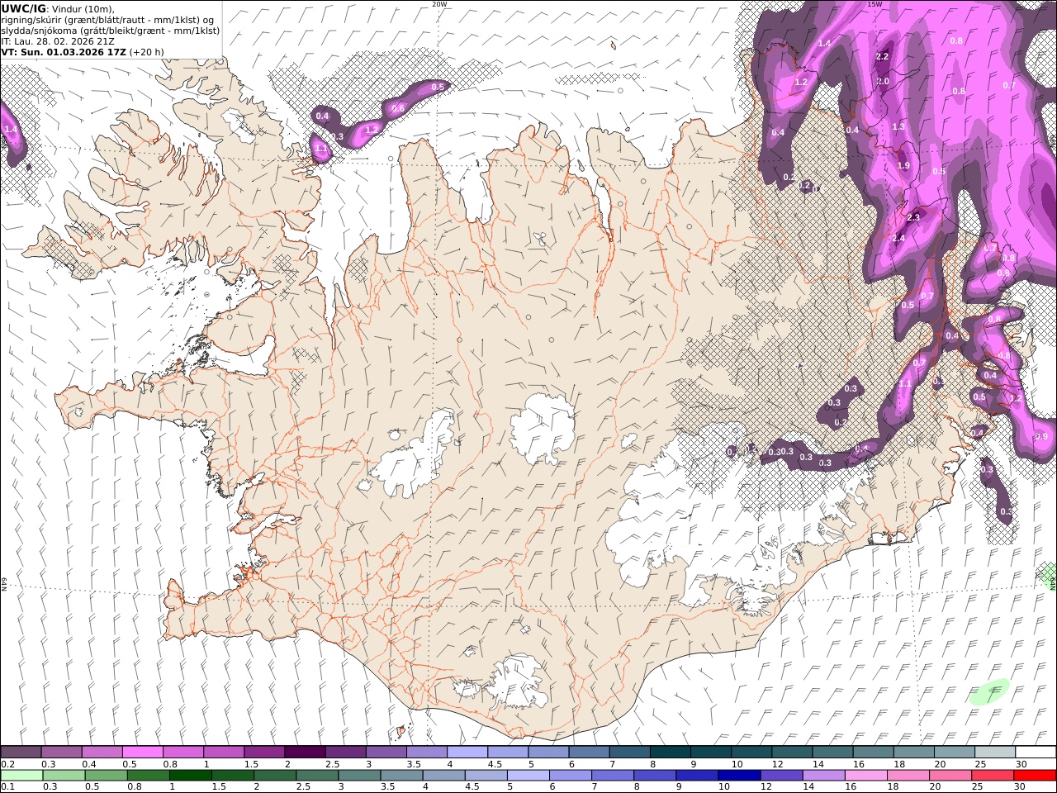Select the 'IT: Lau. 28. 02. 2026 21Z' line

tap(58, 41)
